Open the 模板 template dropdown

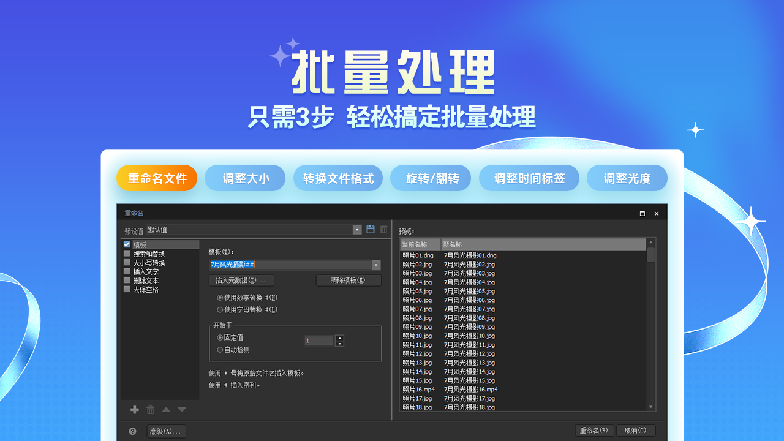click(376, 265)
